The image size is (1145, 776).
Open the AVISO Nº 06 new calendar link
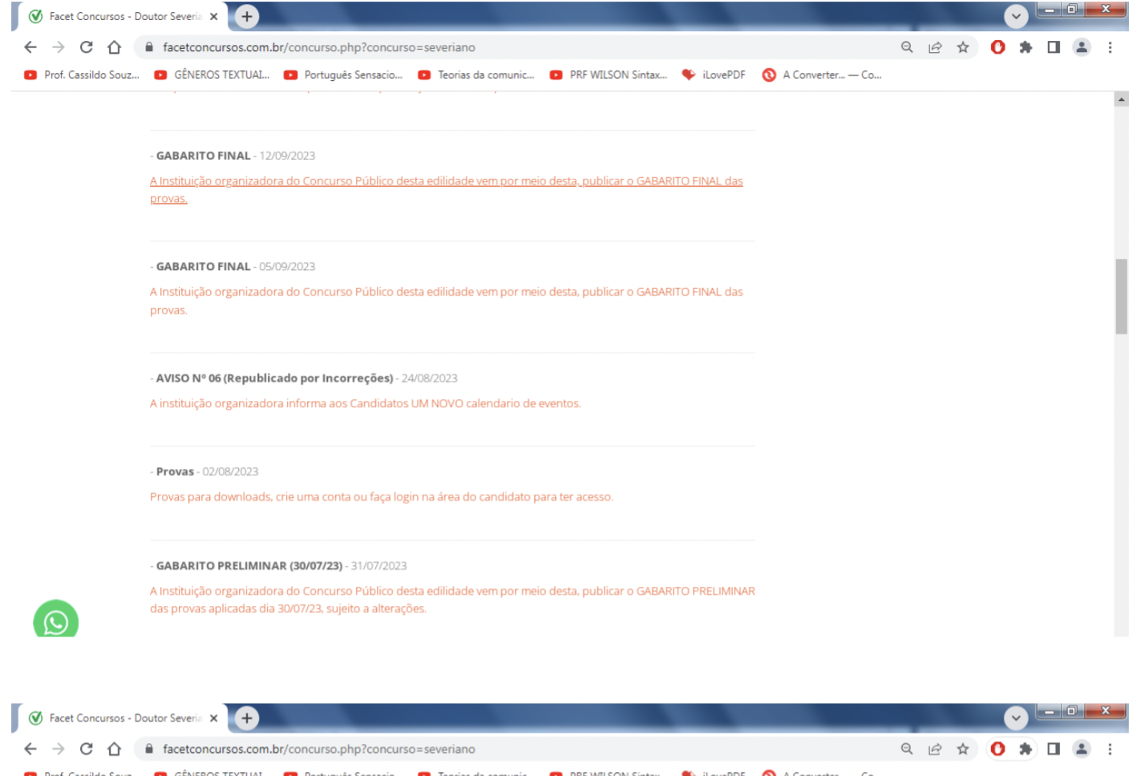coord(365,403)
